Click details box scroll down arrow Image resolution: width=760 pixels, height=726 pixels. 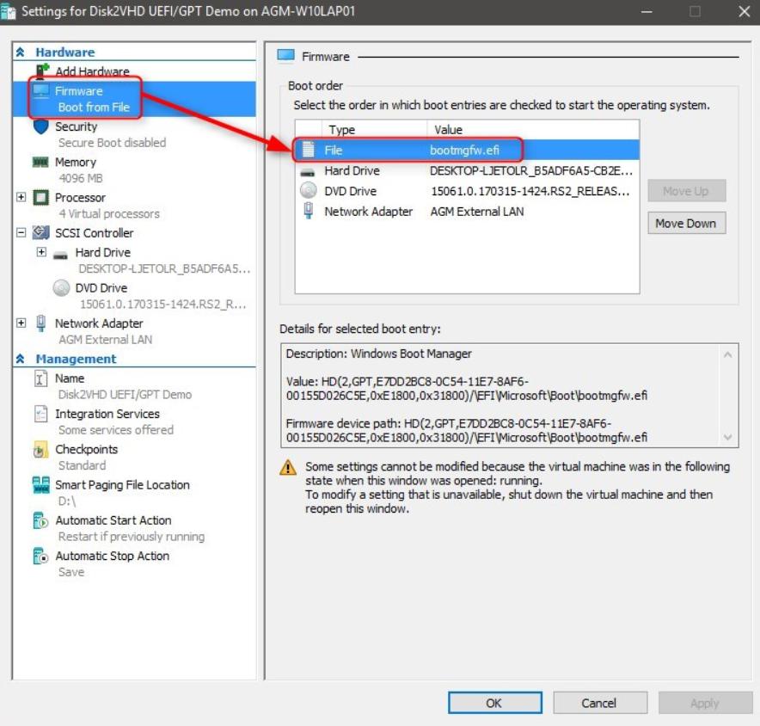pos(727,437)
